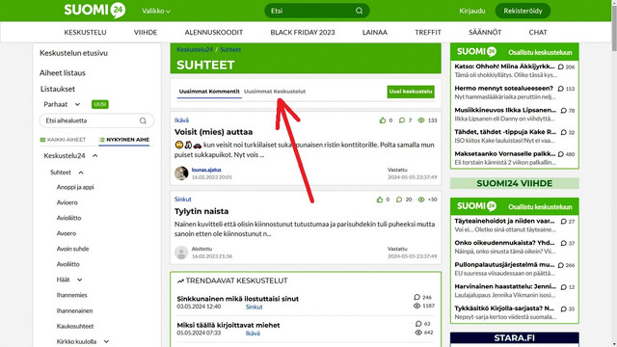Open Kaukosuhteet subcategory
Screen dimensions: 617x347
(x=75, y=326)
